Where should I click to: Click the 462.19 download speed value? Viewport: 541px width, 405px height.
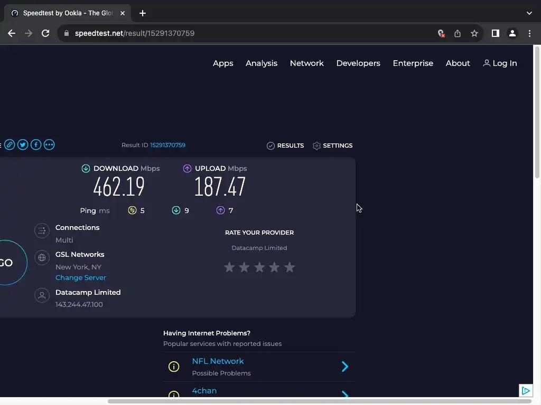pyautogui.click(x=119, y=187)
